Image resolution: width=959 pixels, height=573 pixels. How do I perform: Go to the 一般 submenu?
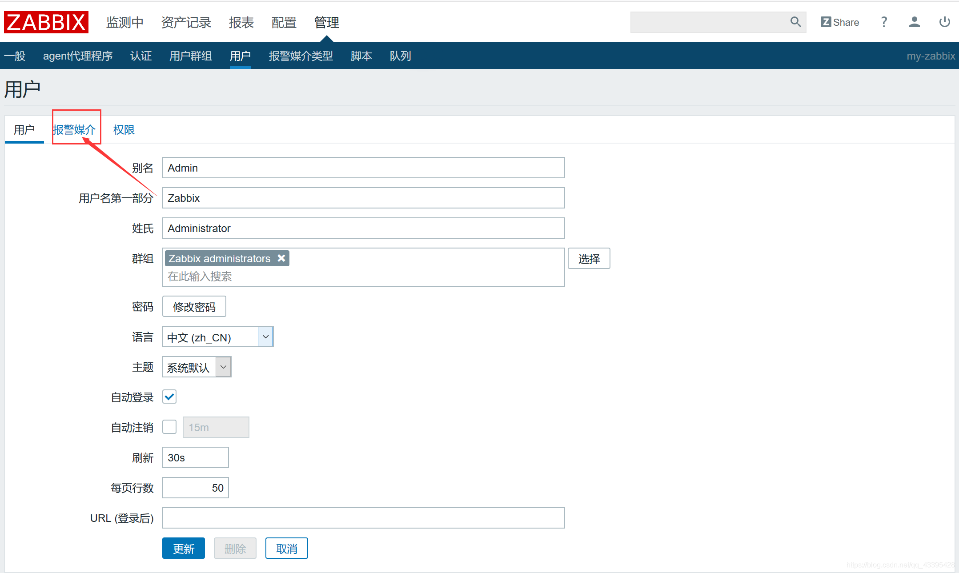point(15,56)
